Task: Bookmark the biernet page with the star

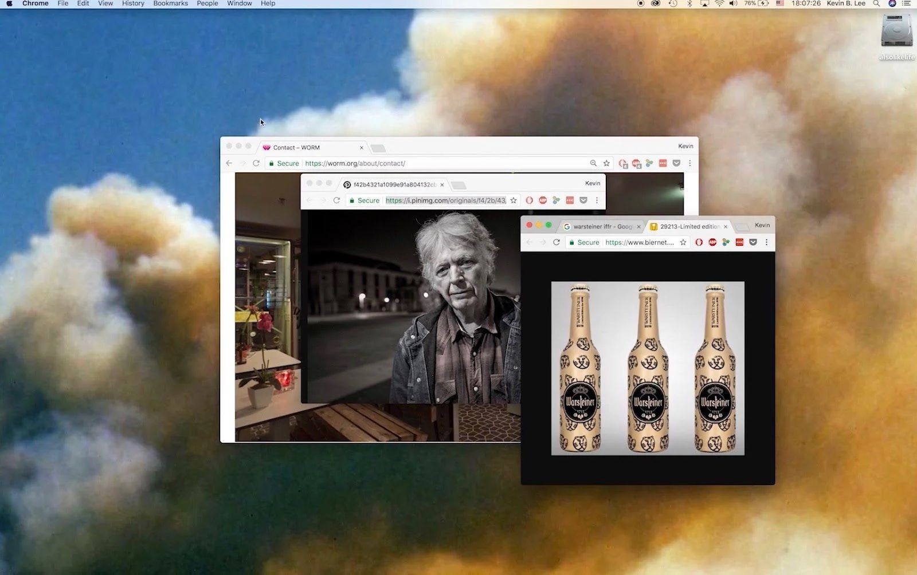Action: click(x=683, y=242)
